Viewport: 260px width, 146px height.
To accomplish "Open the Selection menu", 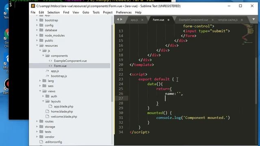I will point(53,13).
